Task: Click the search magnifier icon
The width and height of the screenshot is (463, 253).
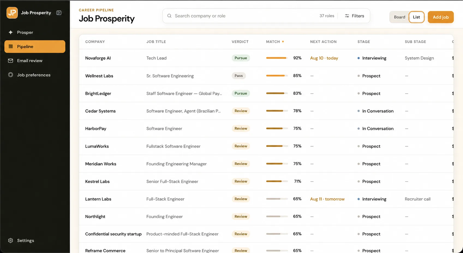Action: coord(169,16)
